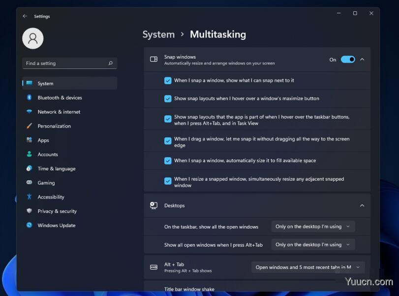Screen dimensions: 399x296
Task: Click System in the breadcrumb
Action: coord(158,34)
